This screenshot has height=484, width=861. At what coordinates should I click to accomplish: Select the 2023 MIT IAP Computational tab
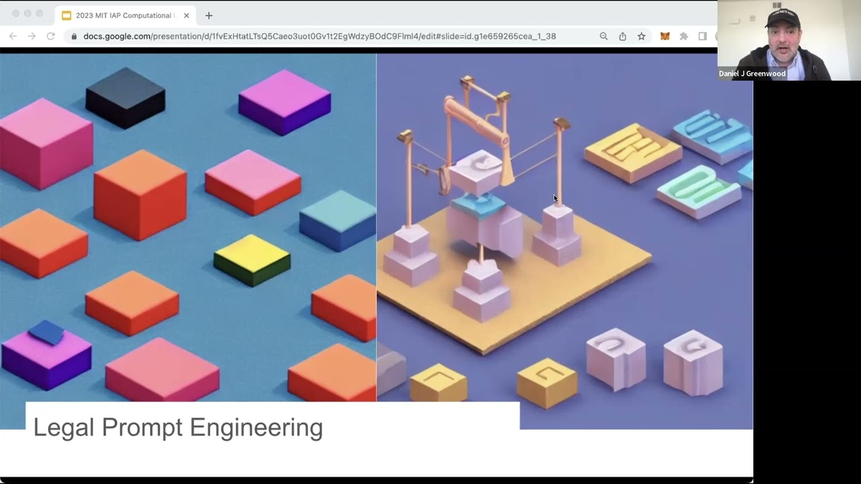125,15
